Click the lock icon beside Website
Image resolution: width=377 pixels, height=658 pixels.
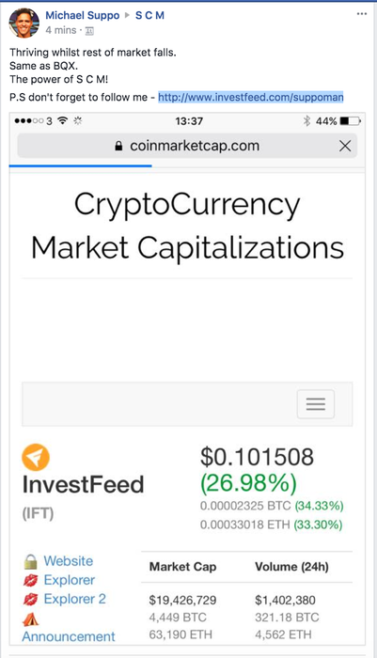[30, 561]
